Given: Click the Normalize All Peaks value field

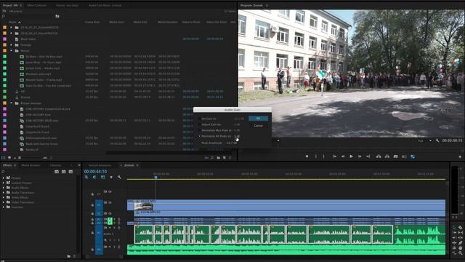Looking at the screenshot, I should coord(237,136).
